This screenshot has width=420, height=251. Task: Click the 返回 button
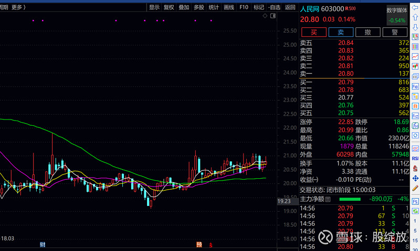[x=290, y=7]
